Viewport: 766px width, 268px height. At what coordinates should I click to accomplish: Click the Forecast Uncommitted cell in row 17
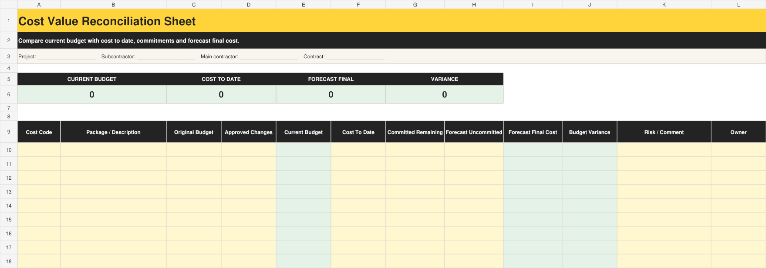(x=474, y=247)
